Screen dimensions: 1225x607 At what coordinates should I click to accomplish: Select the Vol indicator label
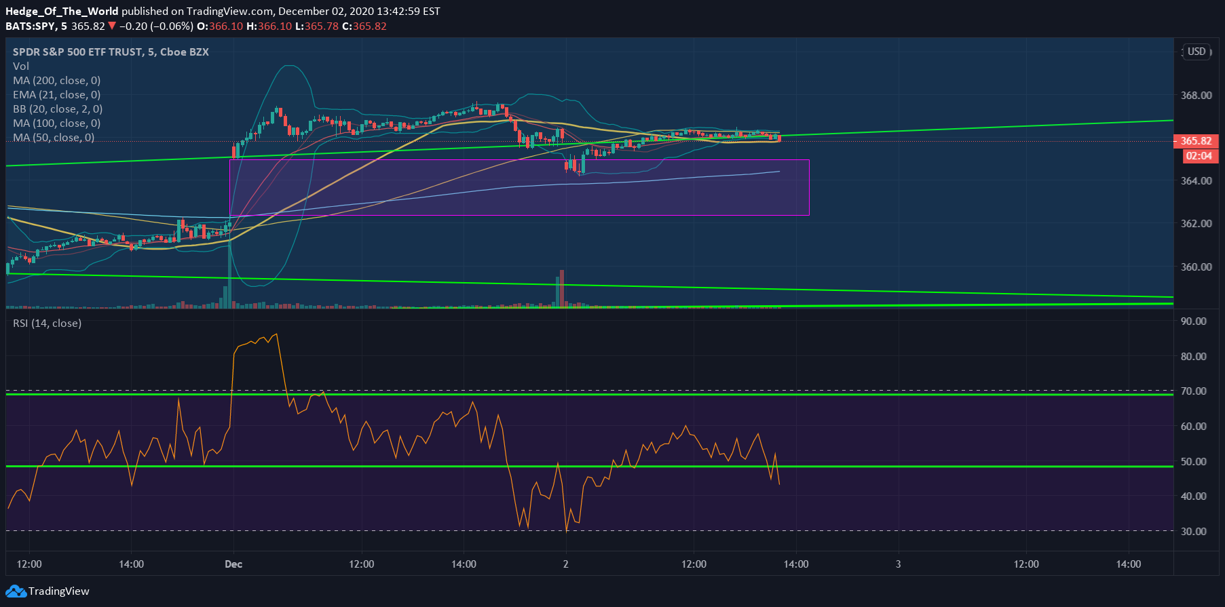[x=21, y=66]
